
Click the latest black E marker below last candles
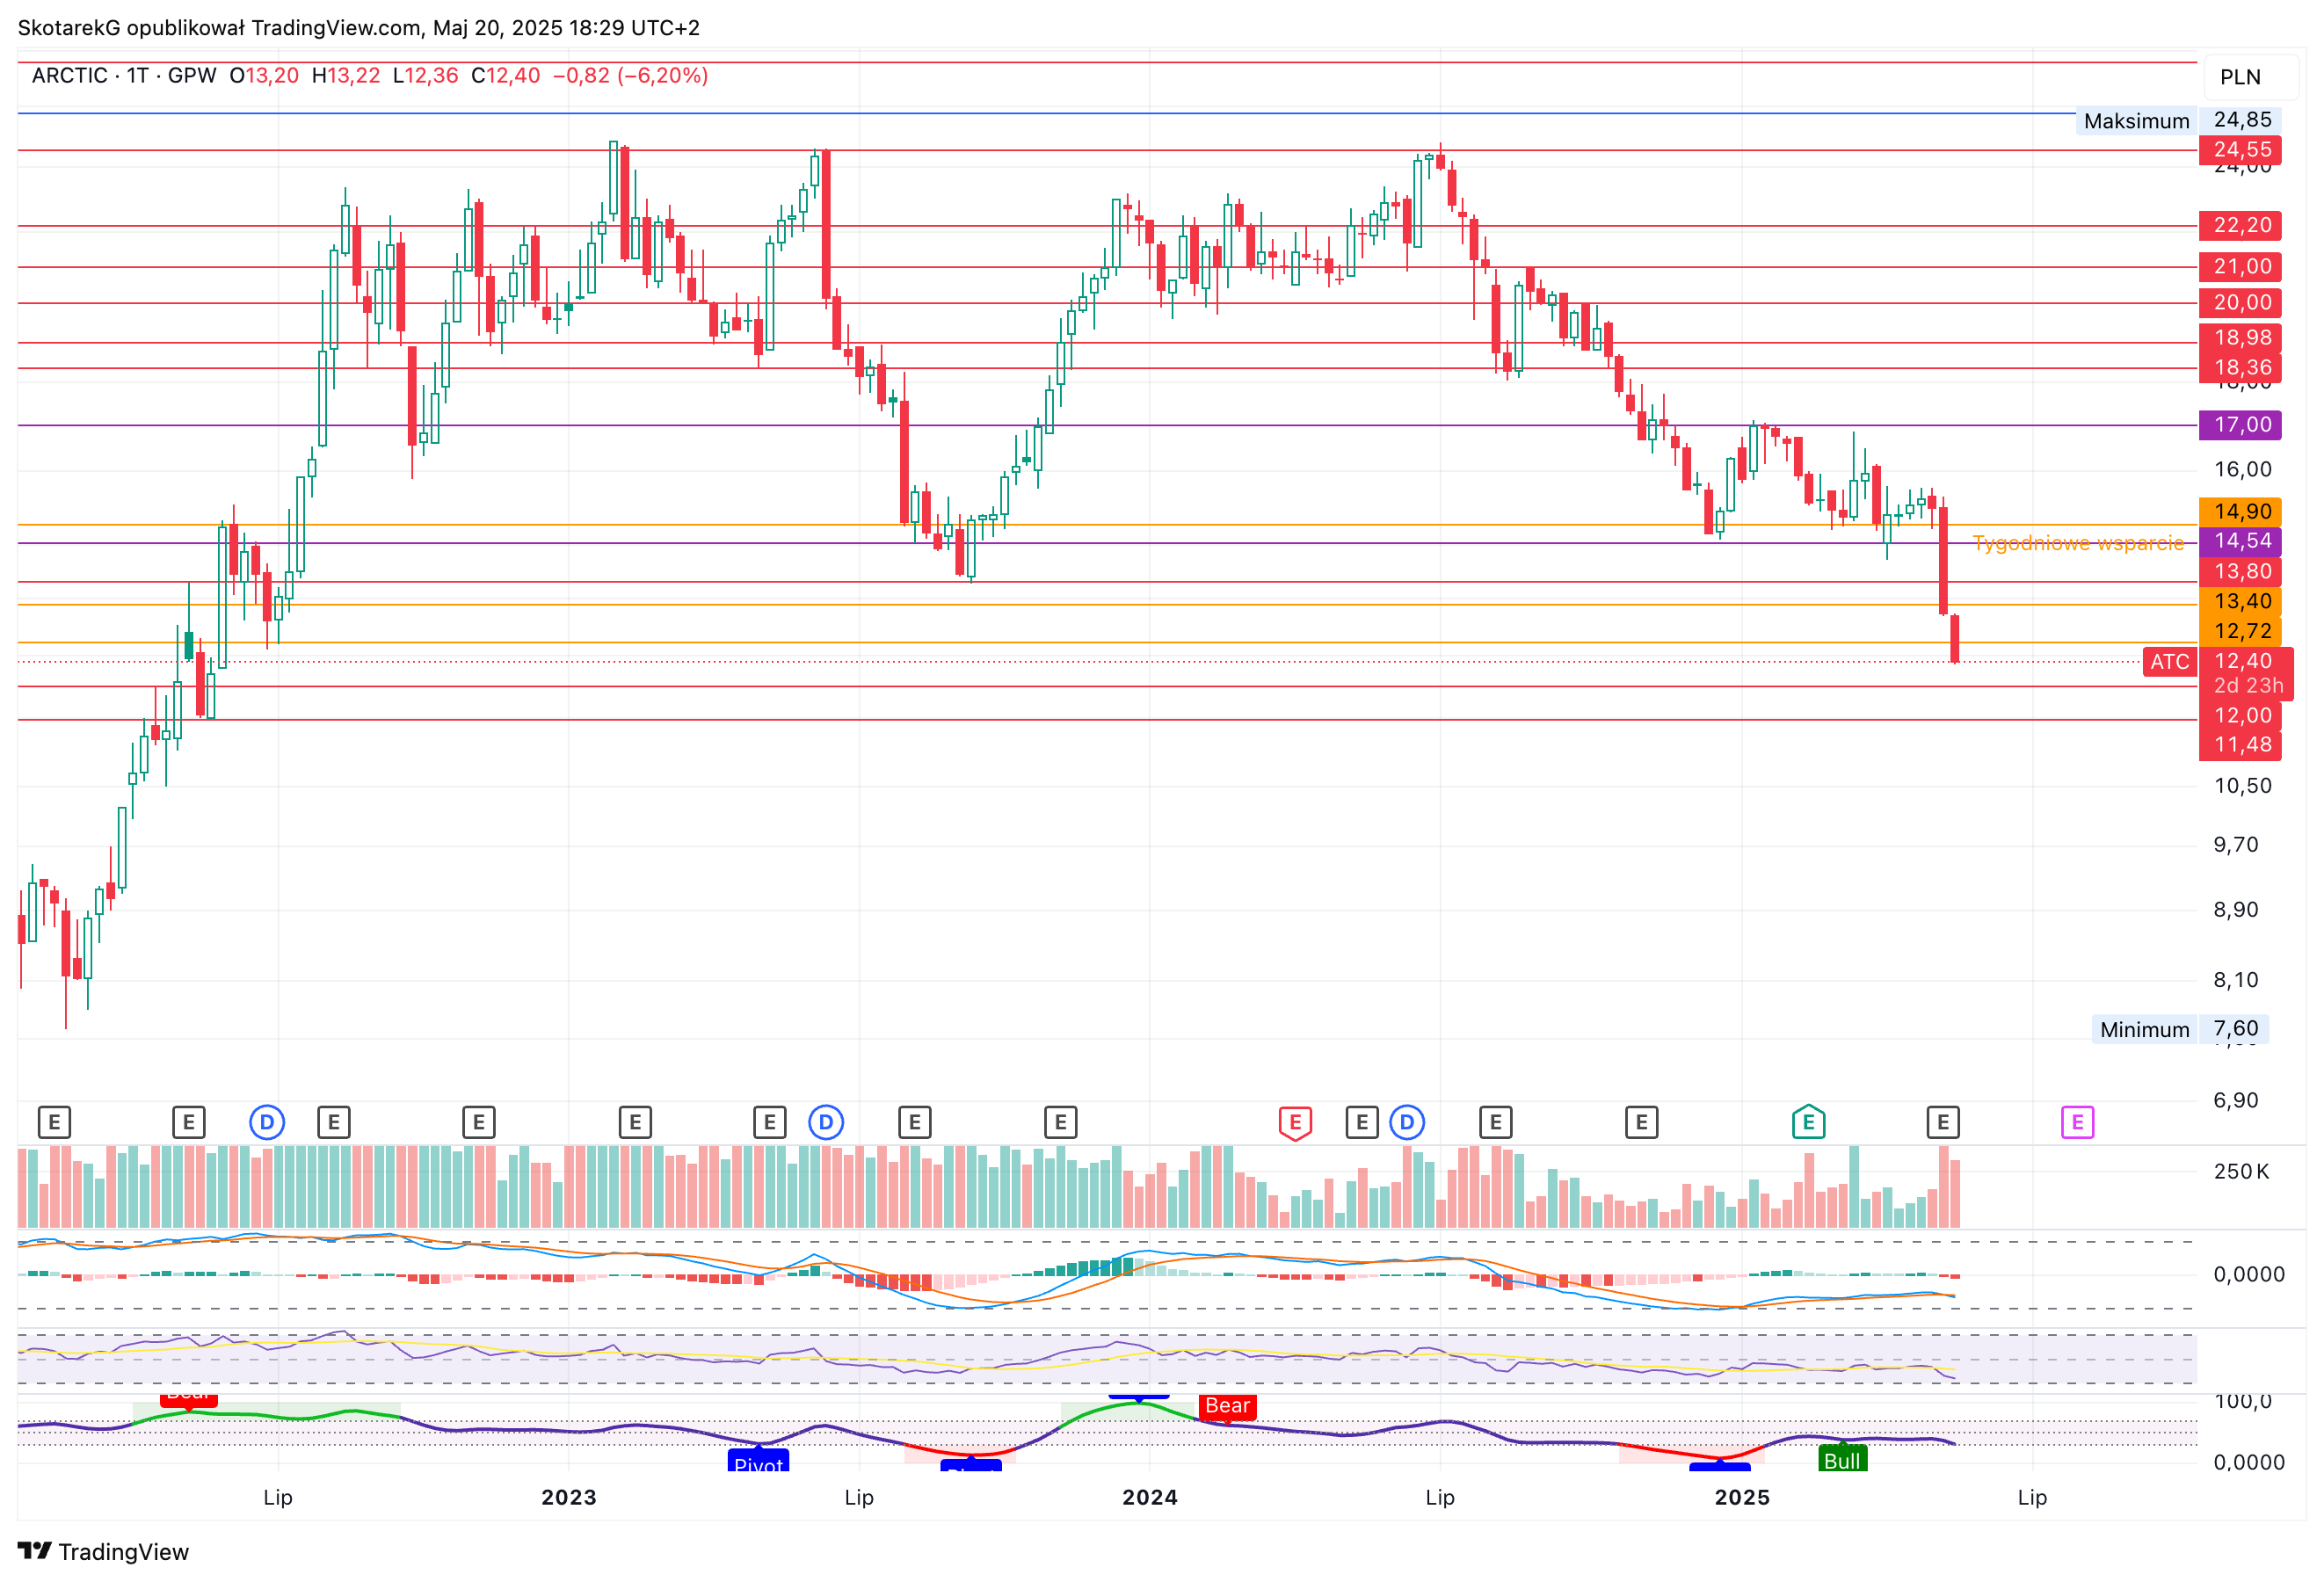pos(1942,1122)
